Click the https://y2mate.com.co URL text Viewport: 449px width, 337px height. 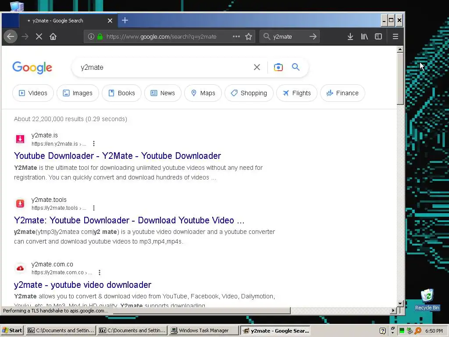tap(61, 272)
